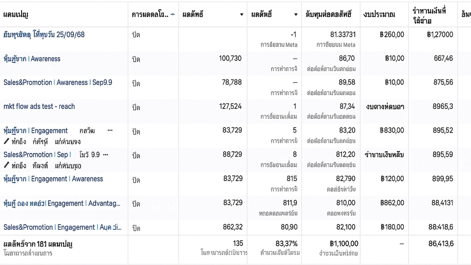The image size is (471, 265).
Task: Open the Engagement | Advantag... campaign link
Action: [62, 203]
